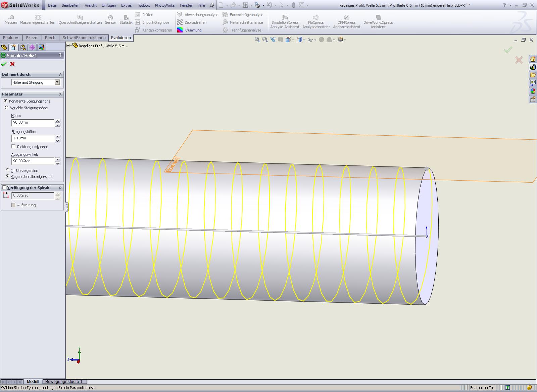
Task: Open the Formschrägeanalyse tool
Action: tap(243, 15)
